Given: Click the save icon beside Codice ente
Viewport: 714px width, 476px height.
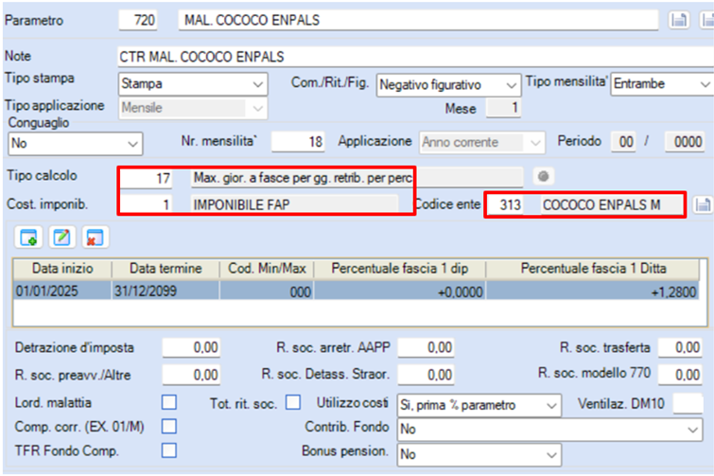Looking at the screenshot, I should pos(703,204).
